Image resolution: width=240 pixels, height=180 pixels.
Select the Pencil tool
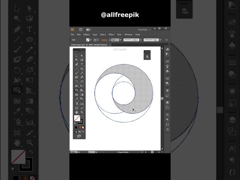(82, 73)
